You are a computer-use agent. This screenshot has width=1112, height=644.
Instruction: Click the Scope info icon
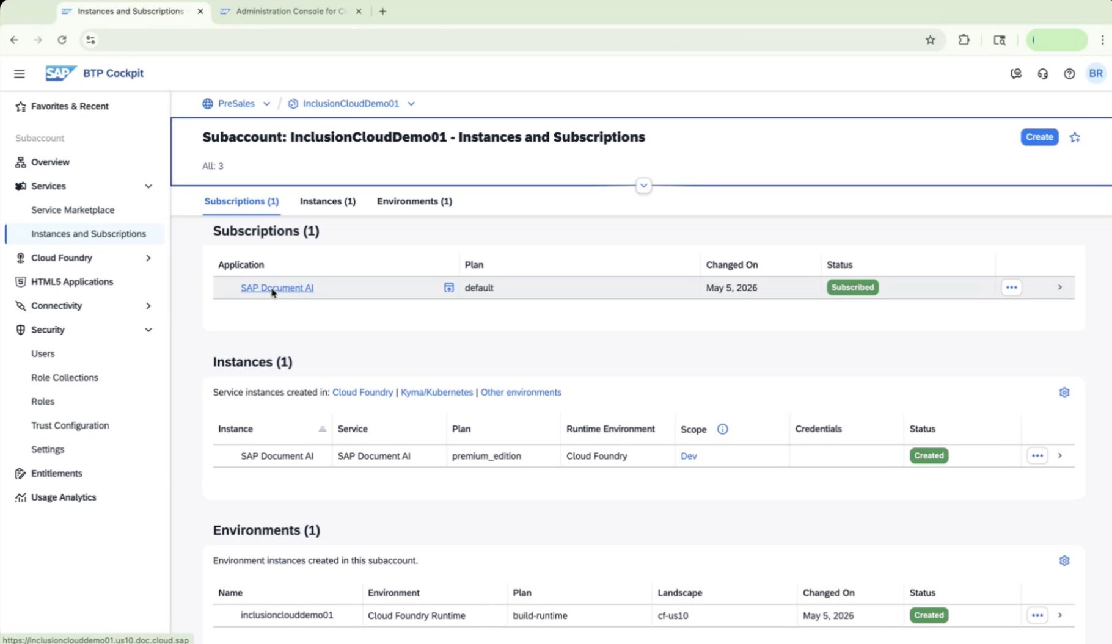coord(722,429)
